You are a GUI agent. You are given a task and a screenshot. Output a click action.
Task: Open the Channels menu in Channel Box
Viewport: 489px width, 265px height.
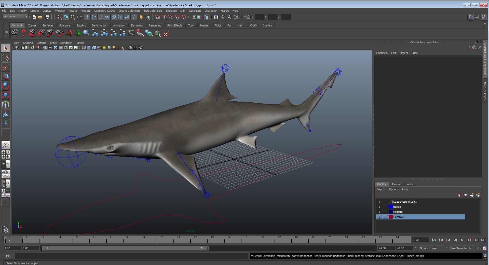[x=382, y=53]
